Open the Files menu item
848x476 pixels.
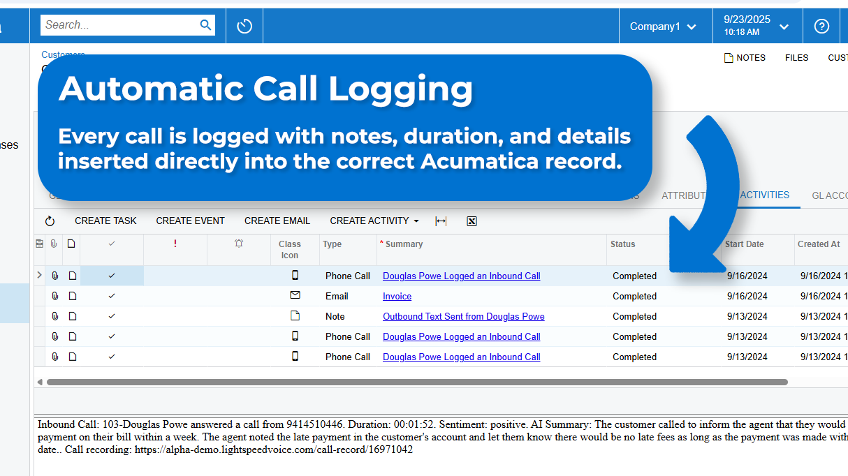796,58
